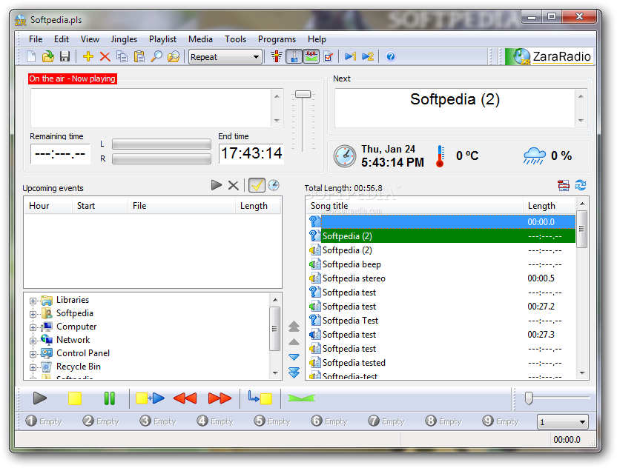Open the Repeat play mode dropdown
Screen dimensions: 617x468
click(225, 57)
